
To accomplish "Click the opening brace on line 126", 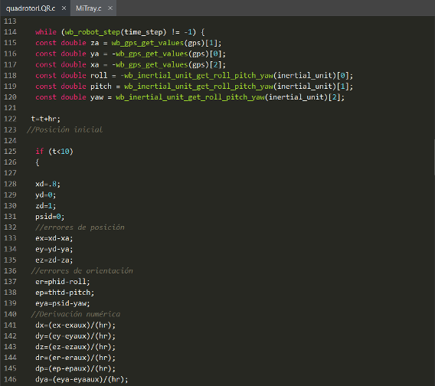I will pyautogui.click(x=38, y=162).
